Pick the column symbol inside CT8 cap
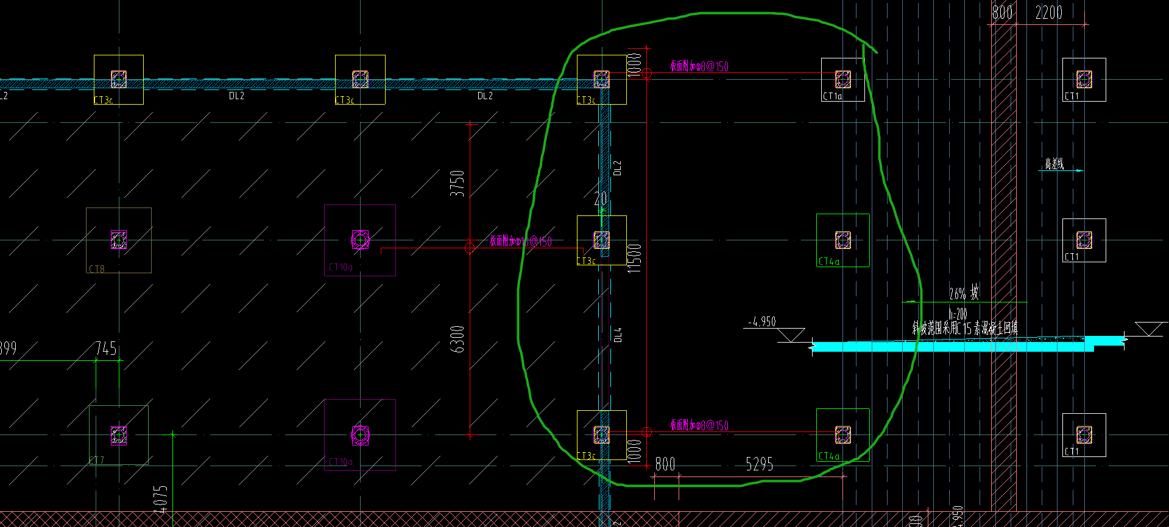The height and width of the screenshot is (527, 1169). tap(119, 240)
